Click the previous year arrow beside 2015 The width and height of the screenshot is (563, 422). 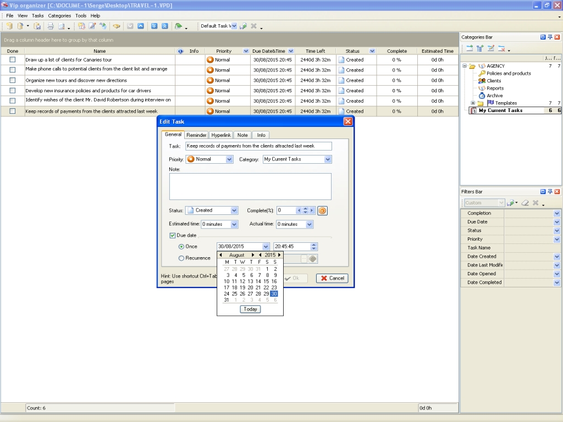260,255
